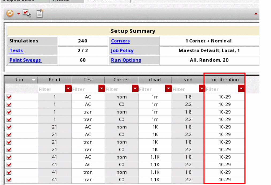Select vdd 2.2 in Point 1 AC C0 row
The height and width of the screenshot is (185, 271).
pos(188,104)
